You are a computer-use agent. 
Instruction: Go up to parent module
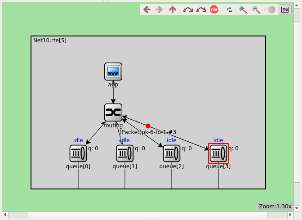click(x=173, y=9)
